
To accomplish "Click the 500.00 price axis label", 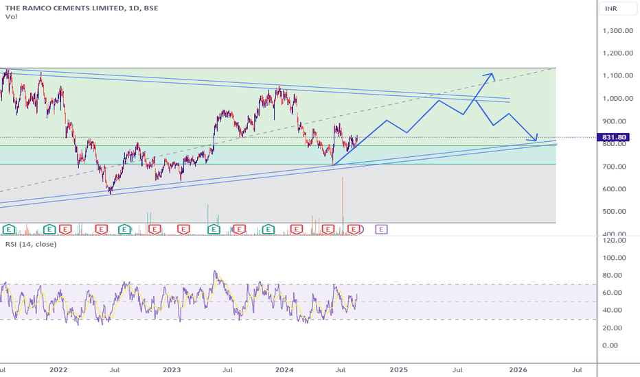I will (615, 211).
